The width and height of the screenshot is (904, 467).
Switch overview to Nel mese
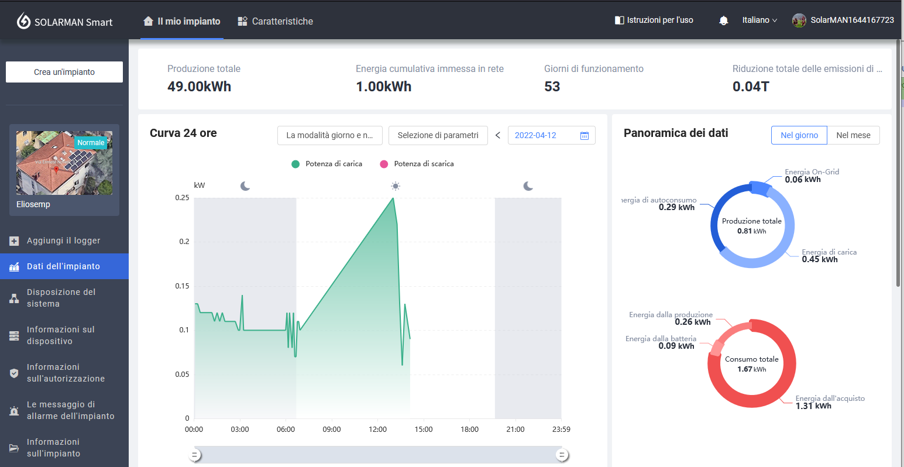[853, 135]
